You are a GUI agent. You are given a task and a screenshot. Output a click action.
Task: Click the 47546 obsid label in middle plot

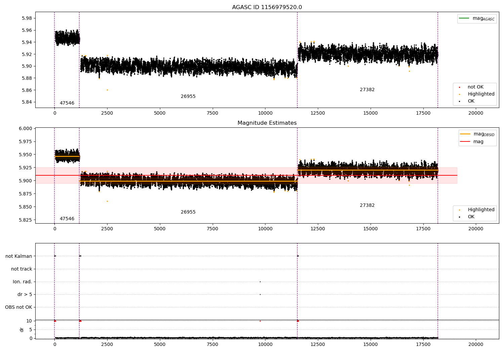67,219
